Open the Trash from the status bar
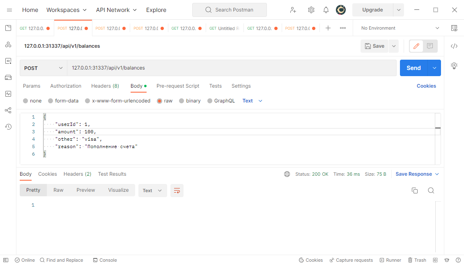Screen dimensions: 464x265 417,260
